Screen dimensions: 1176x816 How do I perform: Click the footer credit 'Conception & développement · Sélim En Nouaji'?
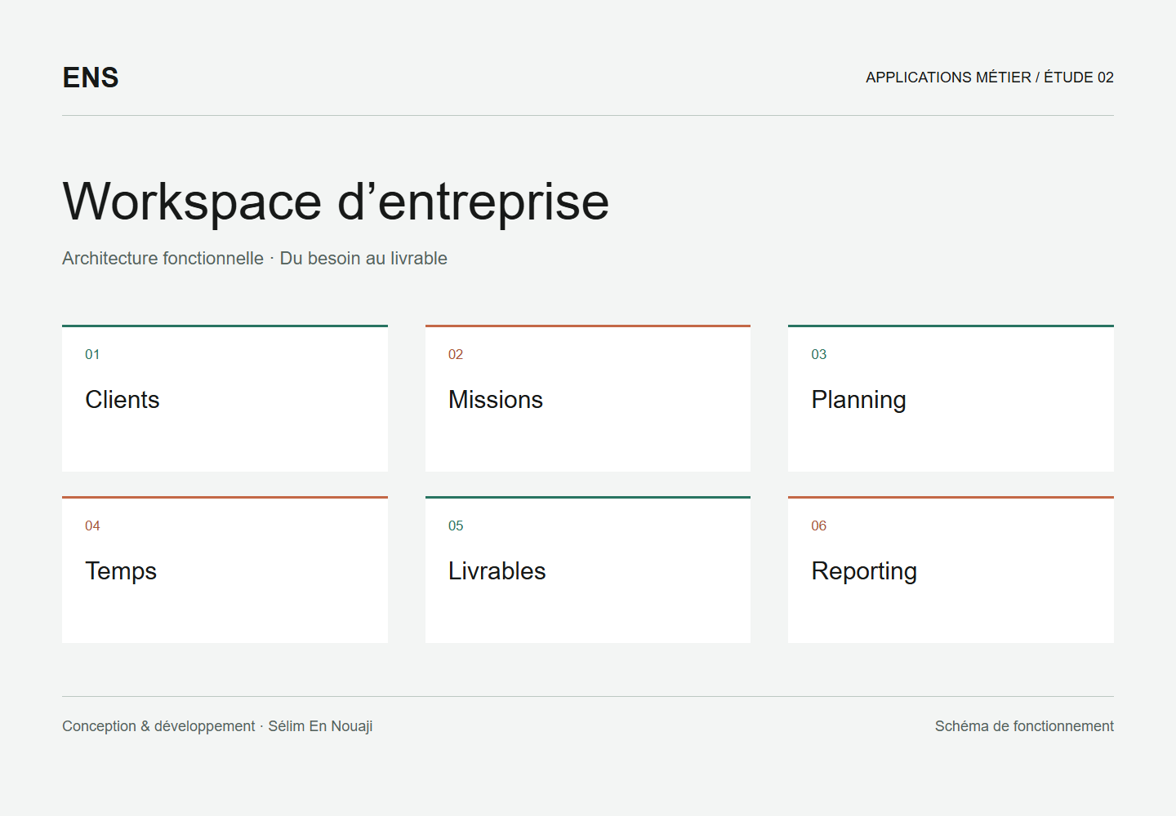(217, 726)
